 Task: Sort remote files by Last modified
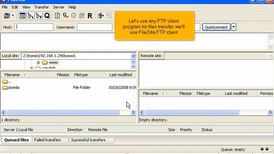(239, 93)
